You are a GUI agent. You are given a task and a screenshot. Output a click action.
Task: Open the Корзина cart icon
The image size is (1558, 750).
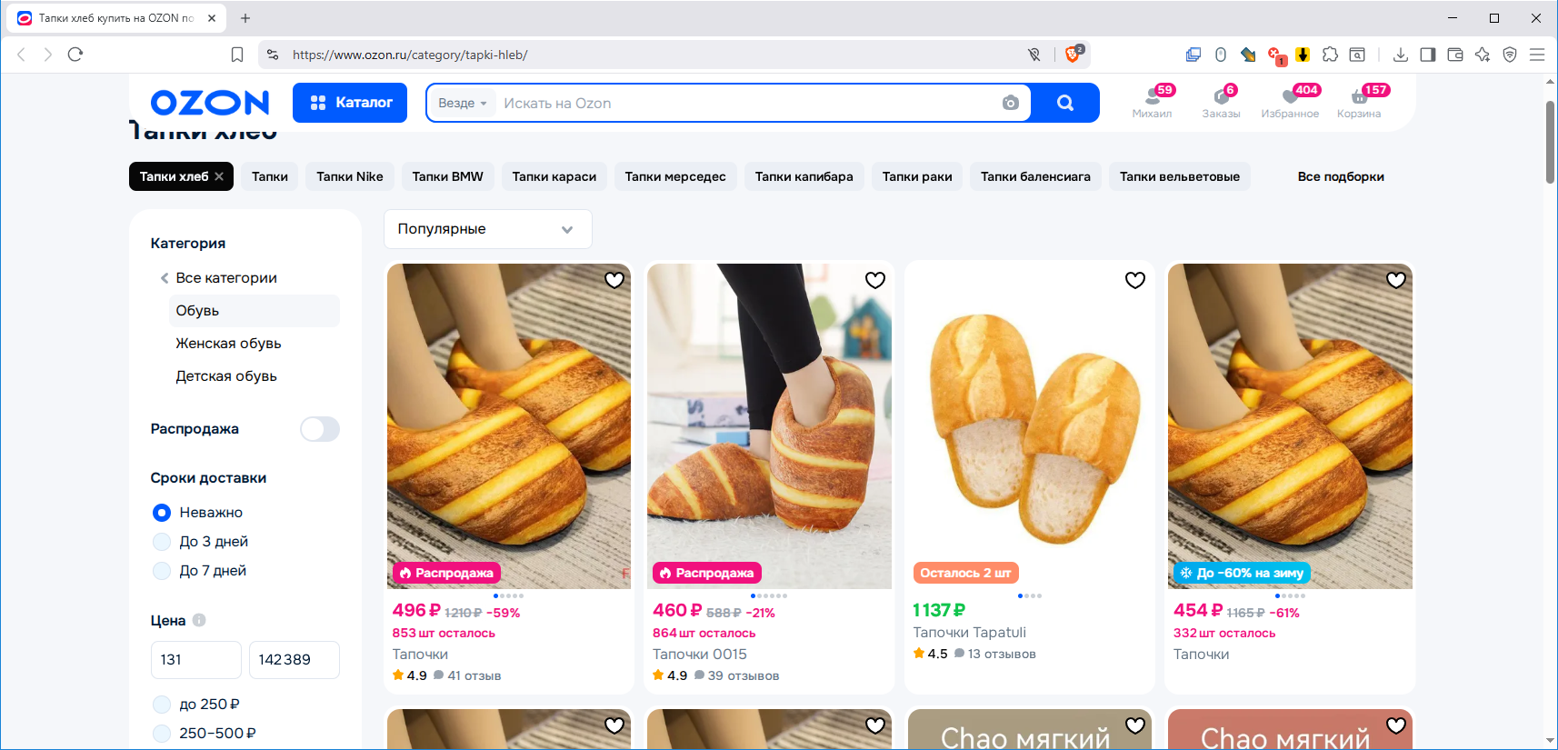tap(1359, 101)
